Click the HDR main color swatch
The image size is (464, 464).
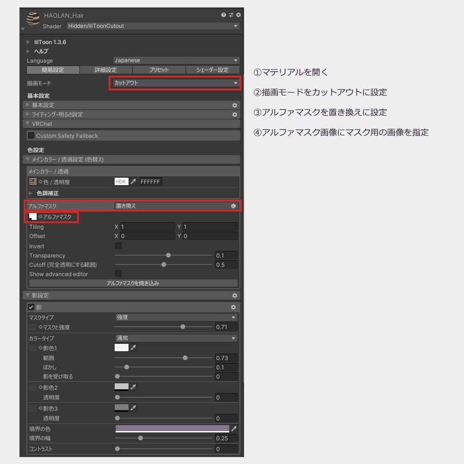121,181
